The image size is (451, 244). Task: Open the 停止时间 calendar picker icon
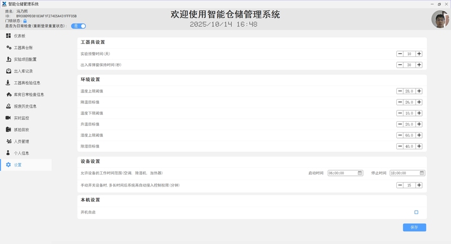coord(422,173)
